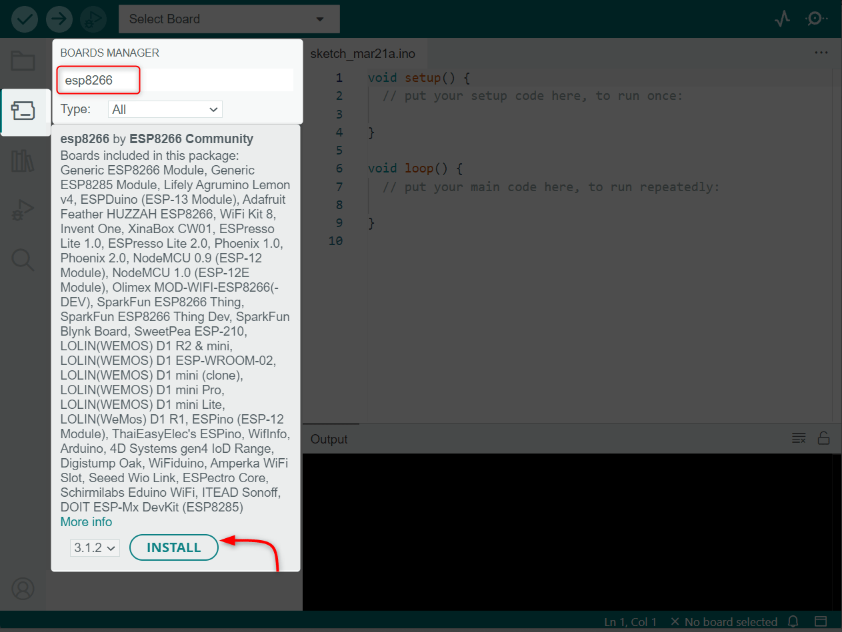Viewport: 842px width, 632px height.
Task: Open the Search sidebar icon
Action: tap(23, 260)
